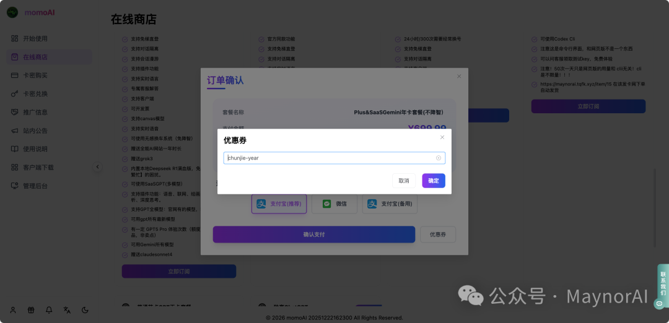Click the chat bubble icon under 联系我们
The image size is (669, 323).
[x=659, y=303]
